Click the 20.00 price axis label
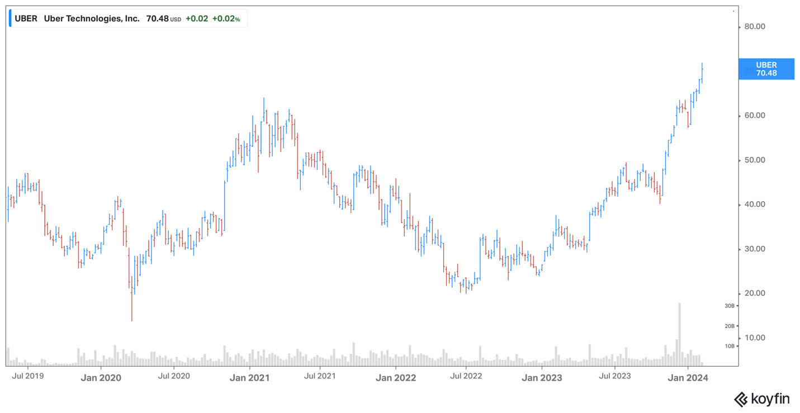 [755, 293]
